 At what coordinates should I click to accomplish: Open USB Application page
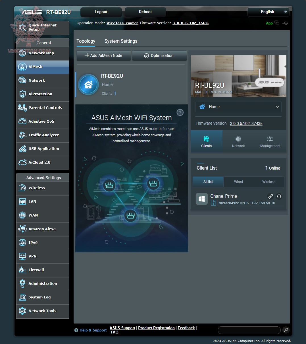[43, 149]
